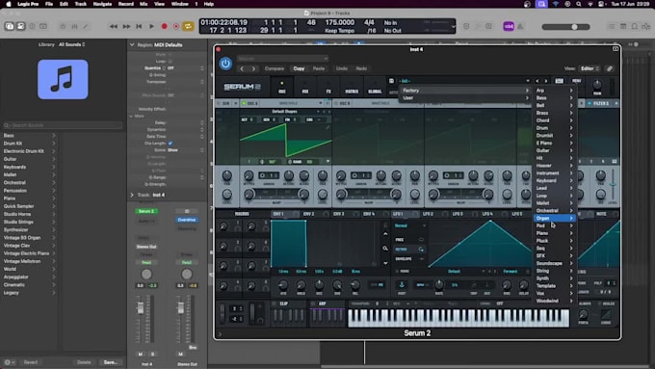The height and width of the screenshot is (369, 655).
Task: Collapse the Region MIDI Defaults disclosure triangle
Action: (x=132, y=44)
